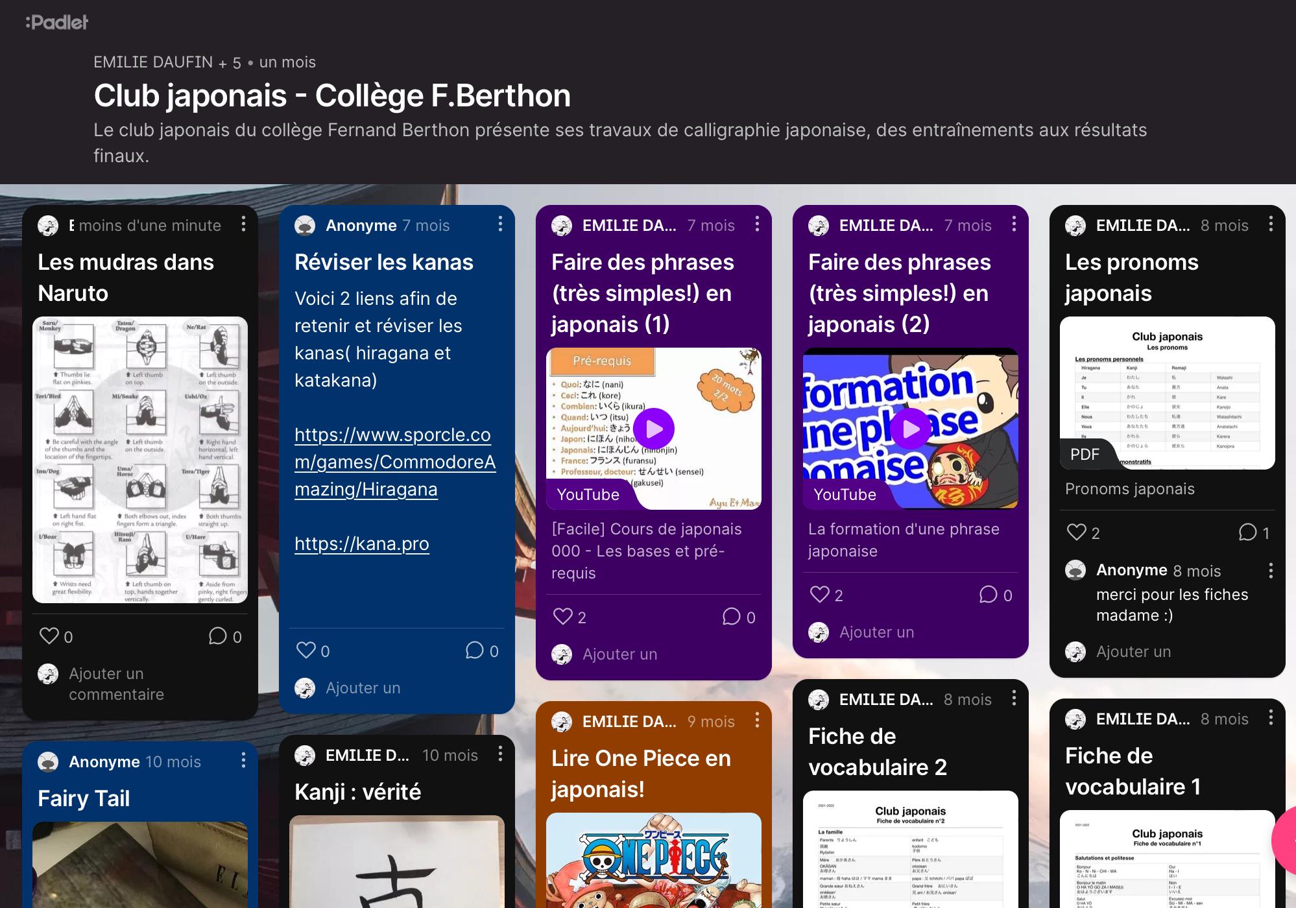Viewport: 1296px width, 908px height.
Task: Click the YouTube label on Cours de japonais video
Action: 588,494
